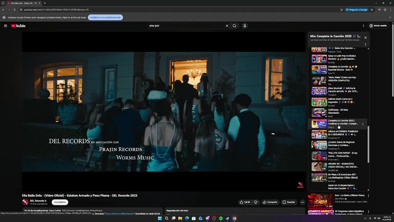This screenshot has width=394, height=222.
Task: Dislike the video with the thumbs-down
Action: pyautogui.click(x=255, y=202)
